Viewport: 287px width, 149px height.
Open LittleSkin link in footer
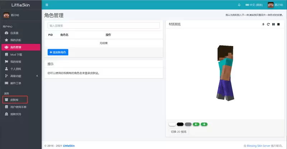pyautogui.click(x=69, y=146)
